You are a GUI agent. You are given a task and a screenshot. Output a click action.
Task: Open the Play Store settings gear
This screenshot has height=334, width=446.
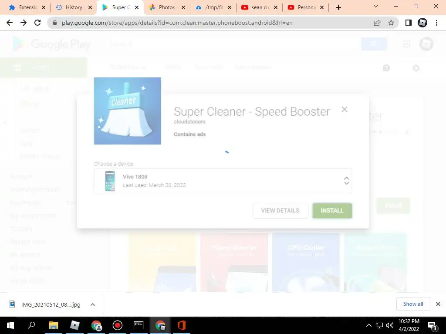[416, 68]
